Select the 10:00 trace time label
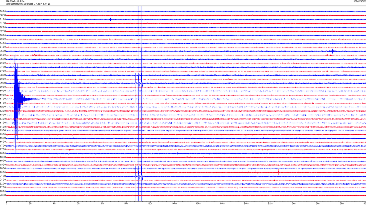The height and width of the screenshot is (205, 366). pyautogui.click(x=3, y=91)
